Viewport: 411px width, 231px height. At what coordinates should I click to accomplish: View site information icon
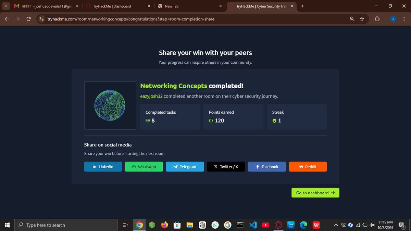pyautogui.click(x=42, y=19)
